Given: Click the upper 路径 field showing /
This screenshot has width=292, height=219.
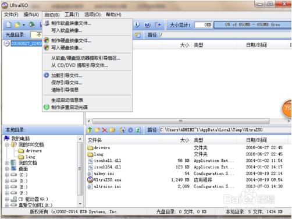Looking at the screenshot, I should coord(225,35).
